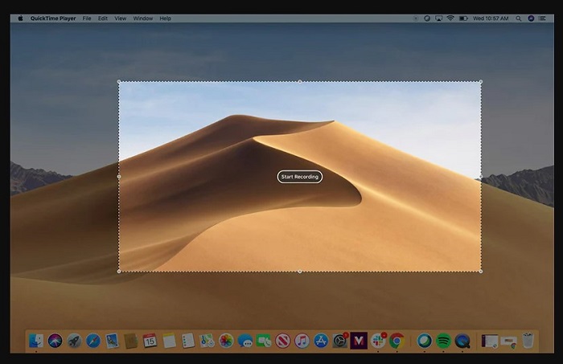Open FaceTime in the Dock
Image resolution: width=563 pixels, height=364 pixels.
tap(264, 341)
